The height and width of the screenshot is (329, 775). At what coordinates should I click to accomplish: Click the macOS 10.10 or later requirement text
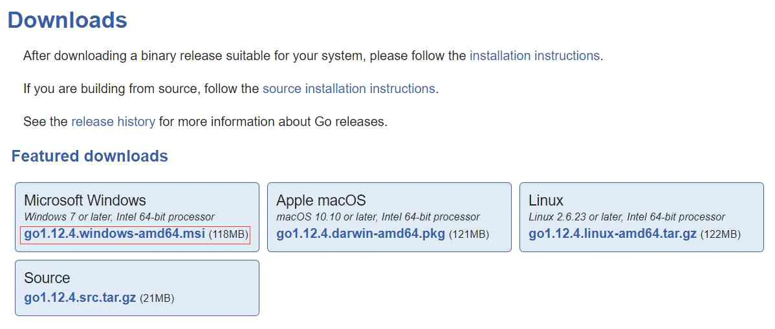point(378,217)
